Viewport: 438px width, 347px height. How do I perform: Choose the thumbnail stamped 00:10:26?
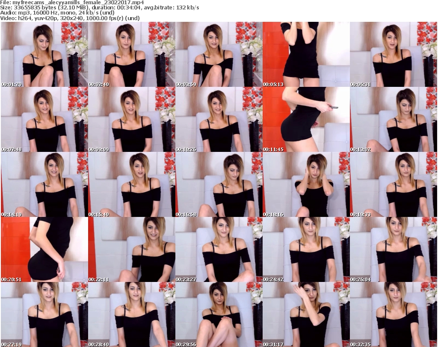[x=219, y=119]
